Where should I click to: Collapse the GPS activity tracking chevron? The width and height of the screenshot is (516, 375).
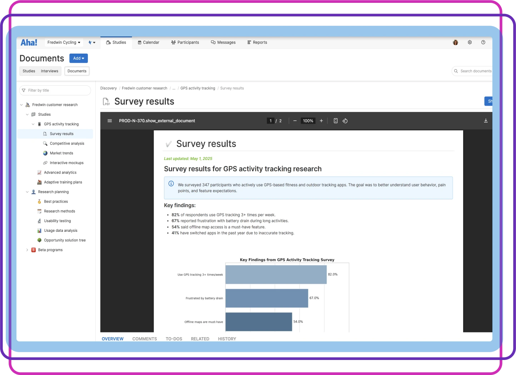click(x=33, y=124)
